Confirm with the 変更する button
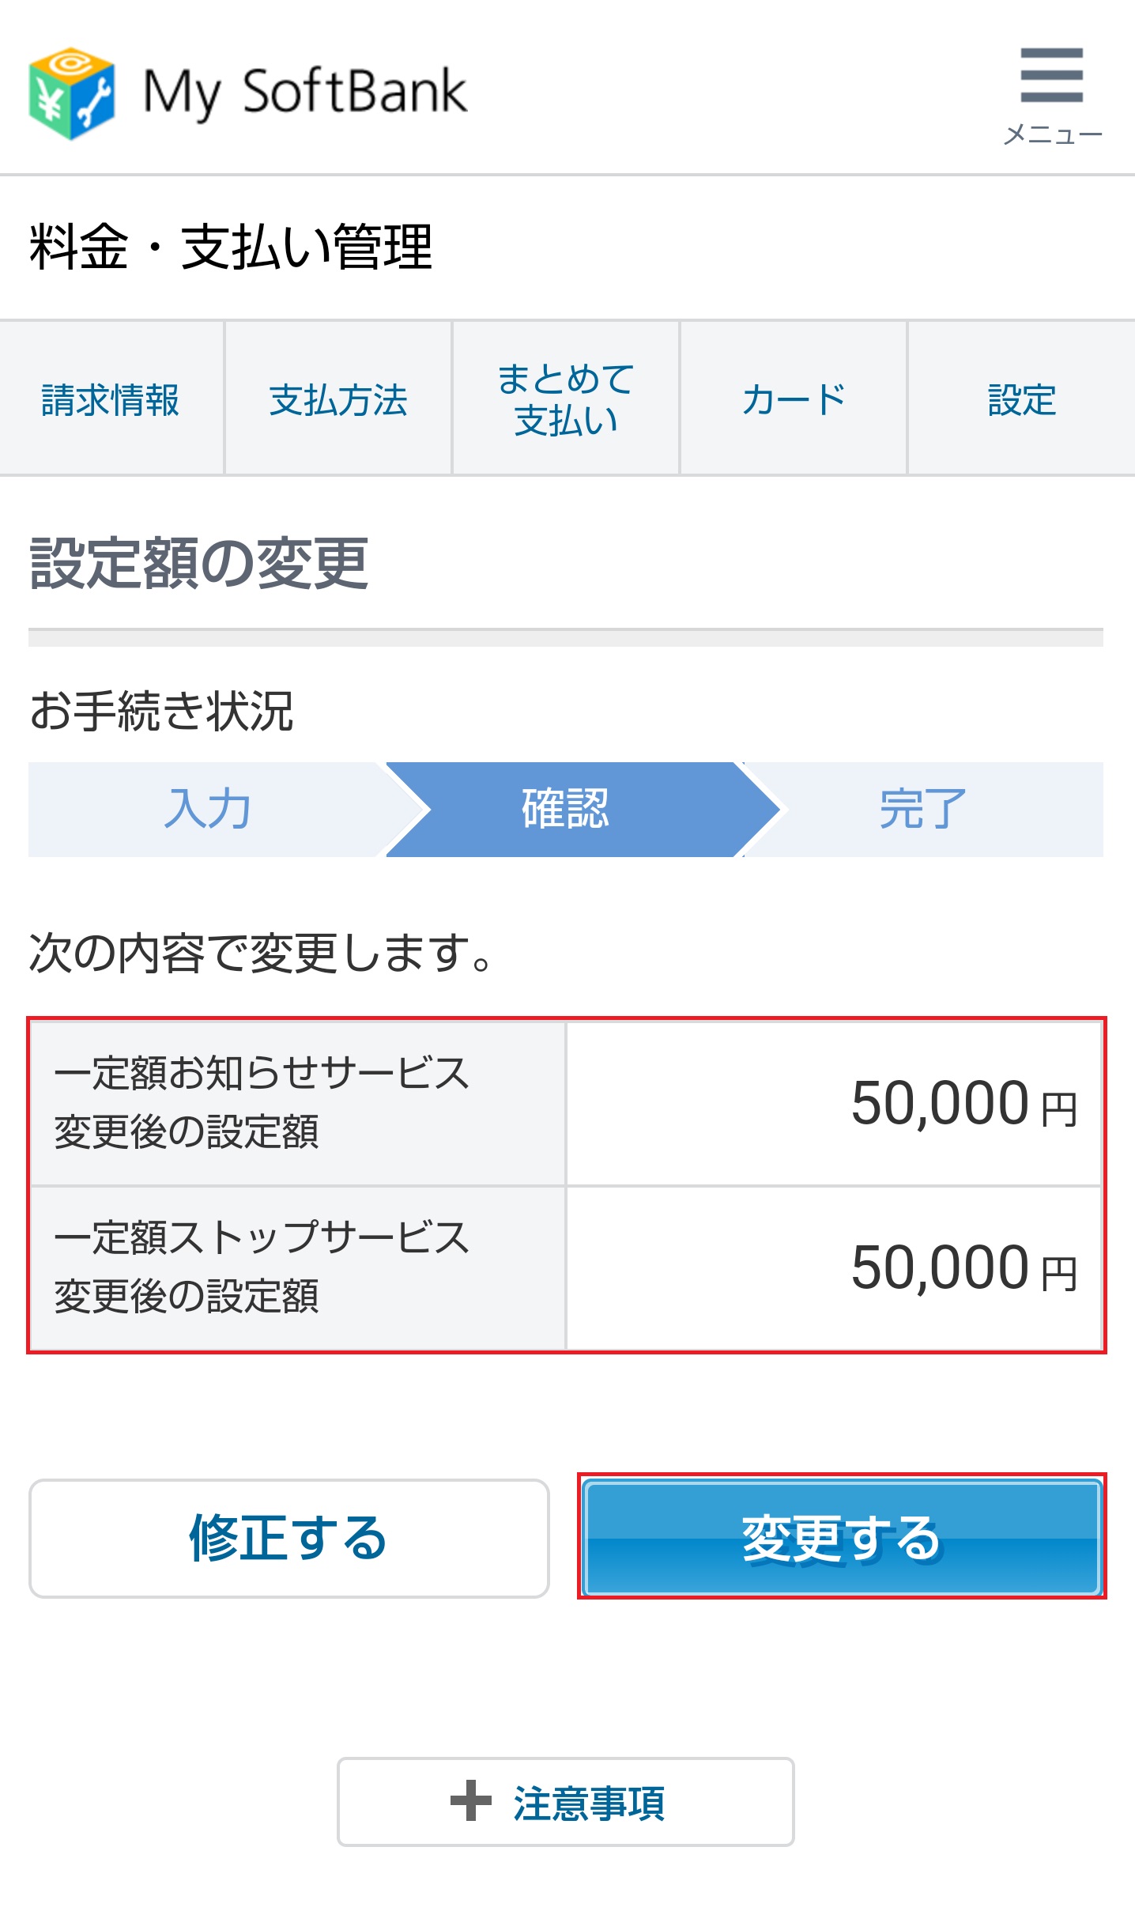The width and height of the screenshot is (1135, 1915). point(842,1538)
